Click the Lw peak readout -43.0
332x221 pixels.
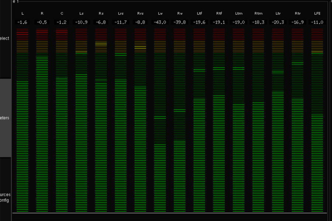(160, 22)
